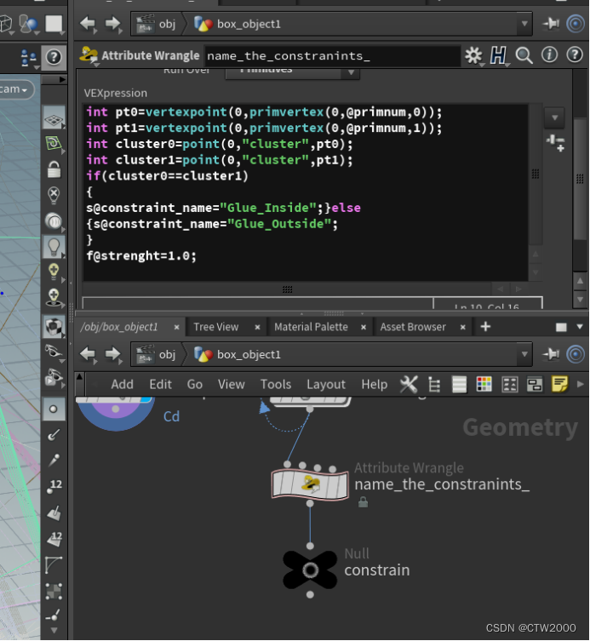
Task: Open network Help menu
Action: click(374, 384)
